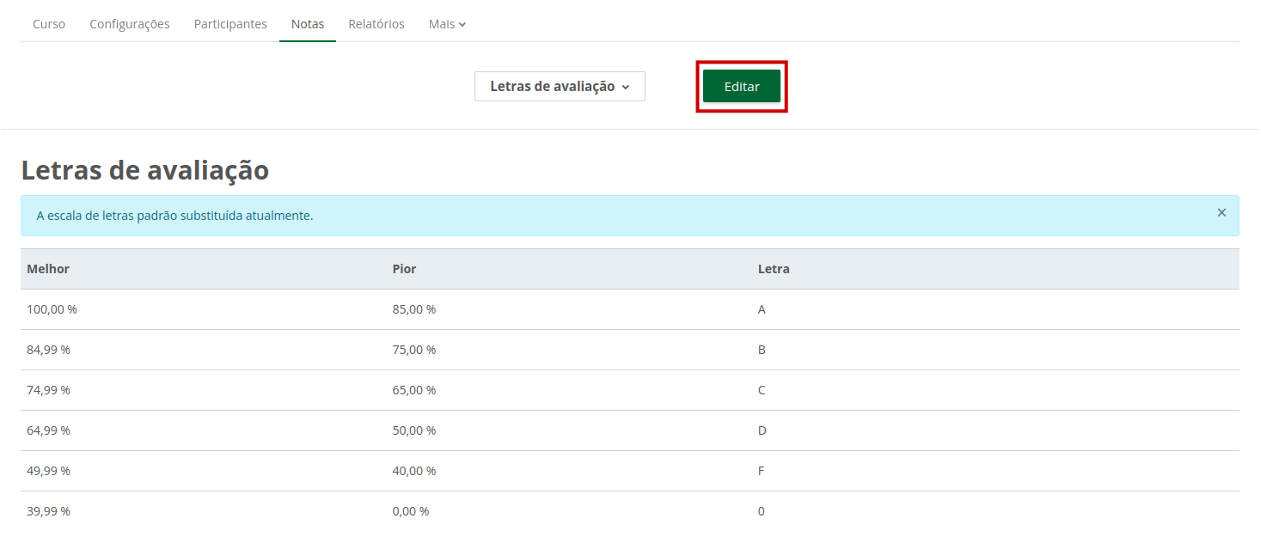Click the 65,00 % cell in Pior column
Viewport: 1261px width, 537px height.
tap(414, 390)
